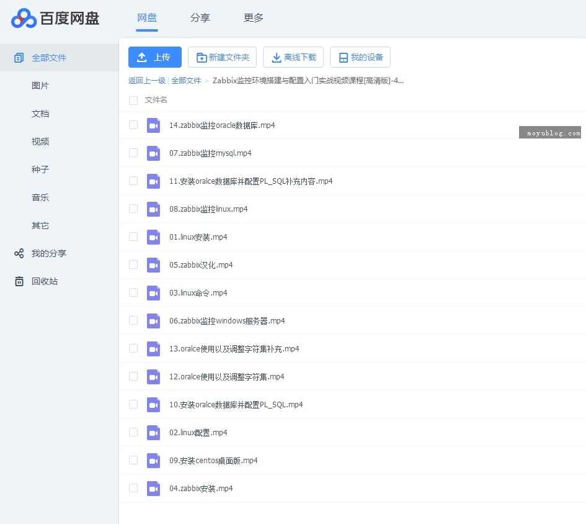
Task: Select the 种子 torrent category
Action: pyautogui.click(x=40, y=169)
